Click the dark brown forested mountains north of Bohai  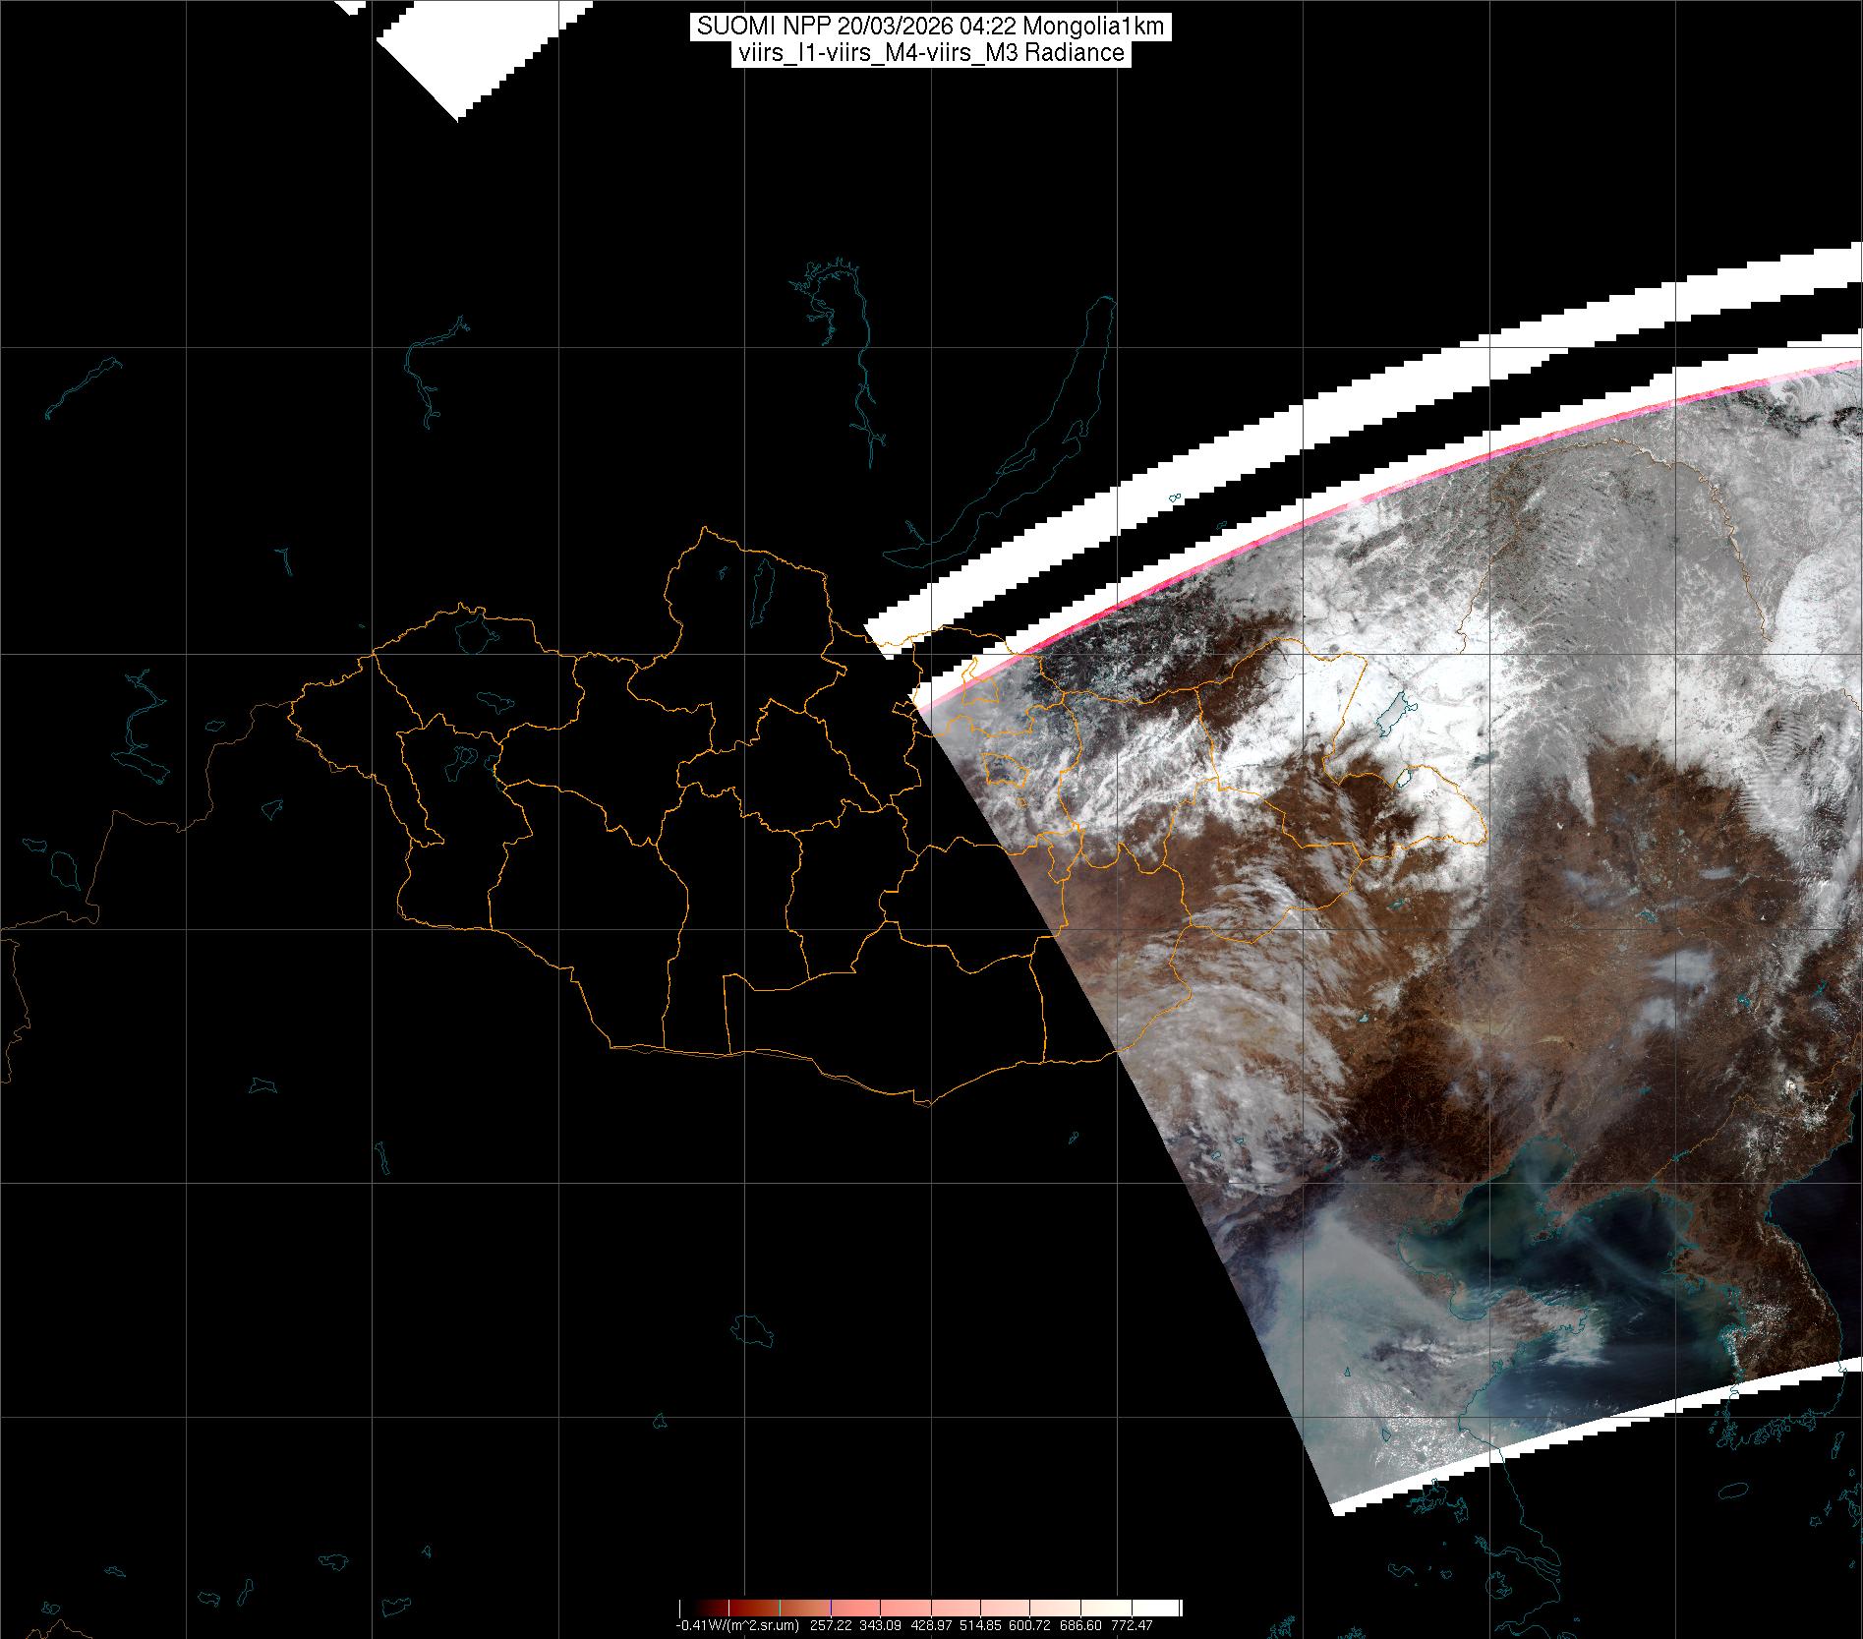(1396, 1101)
